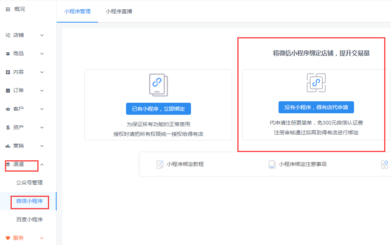Image resolution: width=391 pixels, height=245 pixels.
Task: Click the grid icon at right of tutorial bar
Action: pyautogui.click(x=384, y=164)
